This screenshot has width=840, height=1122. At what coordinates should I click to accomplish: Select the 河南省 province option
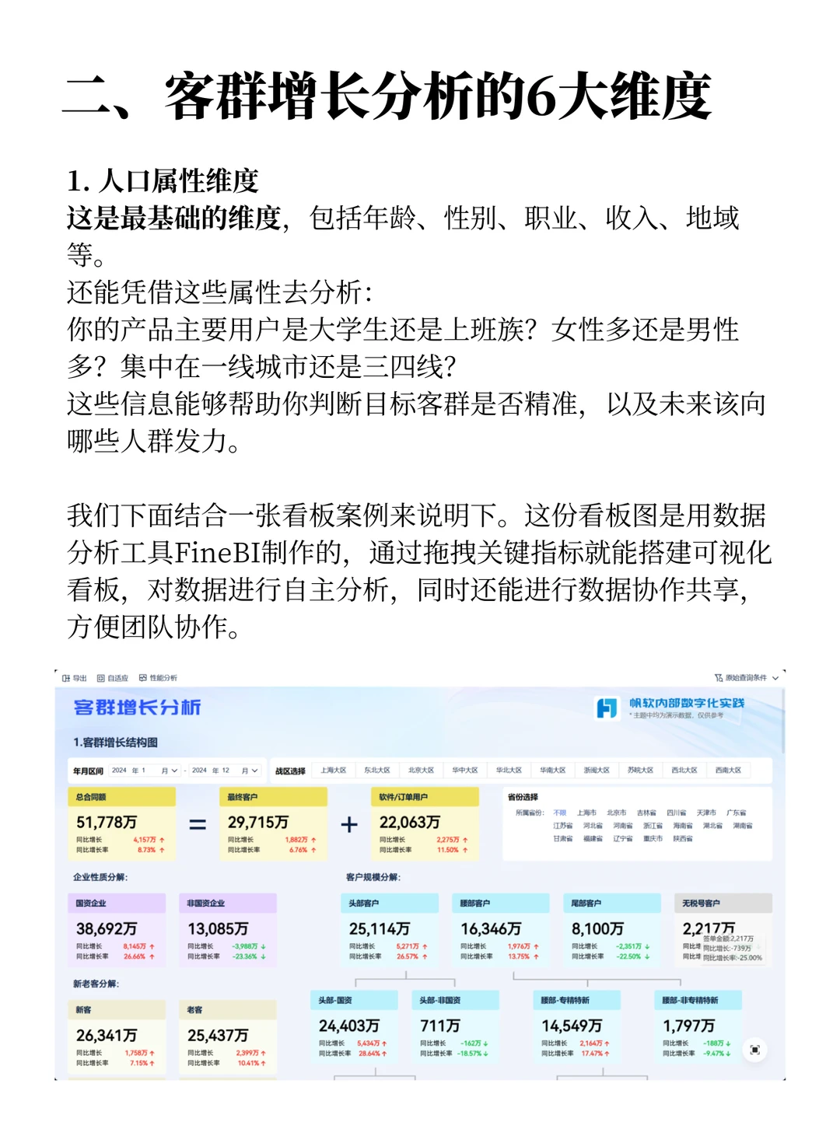[x=623, y=826]
